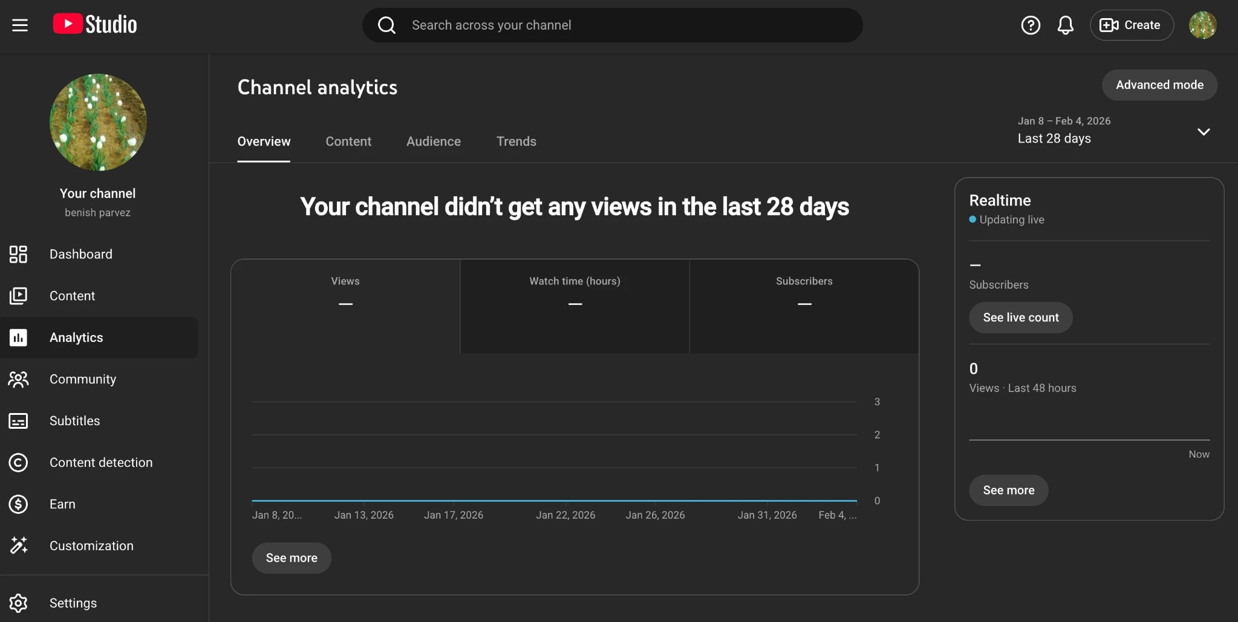This screenshot has height=622, width=1238.
Task: Select the Subscribers metric card in chart
Action: (x=804, y=306)
